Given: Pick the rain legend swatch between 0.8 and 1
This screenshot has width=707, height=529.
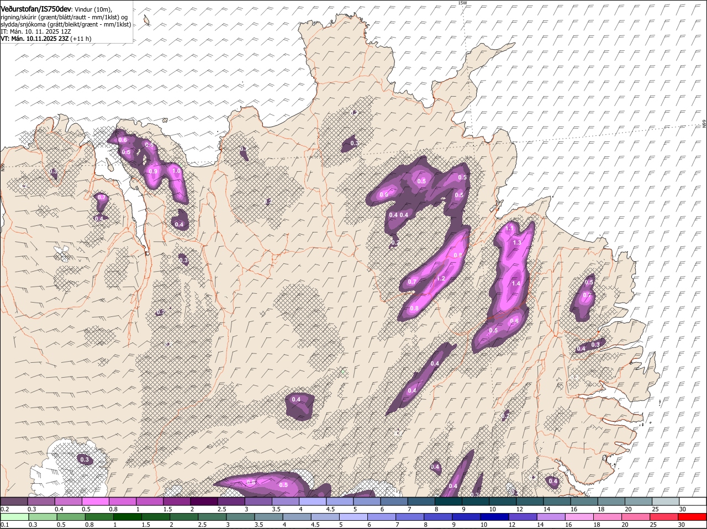Looking at the screenshot, I should tap(99, 517).
